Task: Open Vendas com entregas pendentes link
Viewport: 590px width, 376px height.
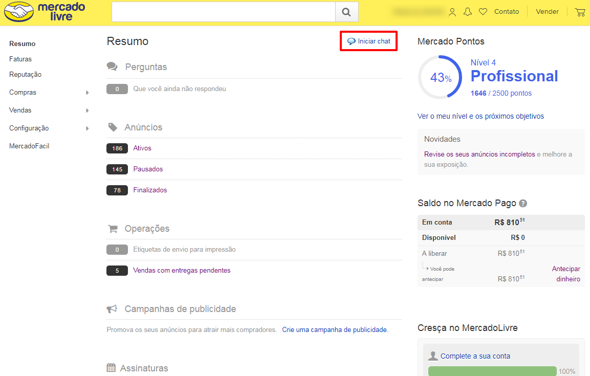Action: [x=182, y=270]
